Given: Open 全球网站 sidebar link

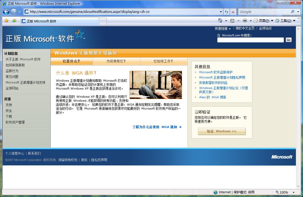Looking at the screenshot, I should point(12,88).
